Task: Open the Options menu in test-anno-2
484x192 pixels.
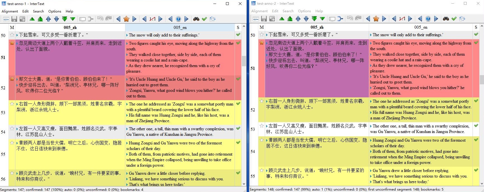Action: 304,11
